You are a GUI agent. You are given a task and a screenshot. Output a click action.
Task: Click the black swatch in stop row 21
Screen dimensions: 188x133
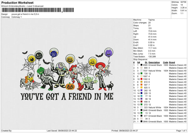point(141,121)
